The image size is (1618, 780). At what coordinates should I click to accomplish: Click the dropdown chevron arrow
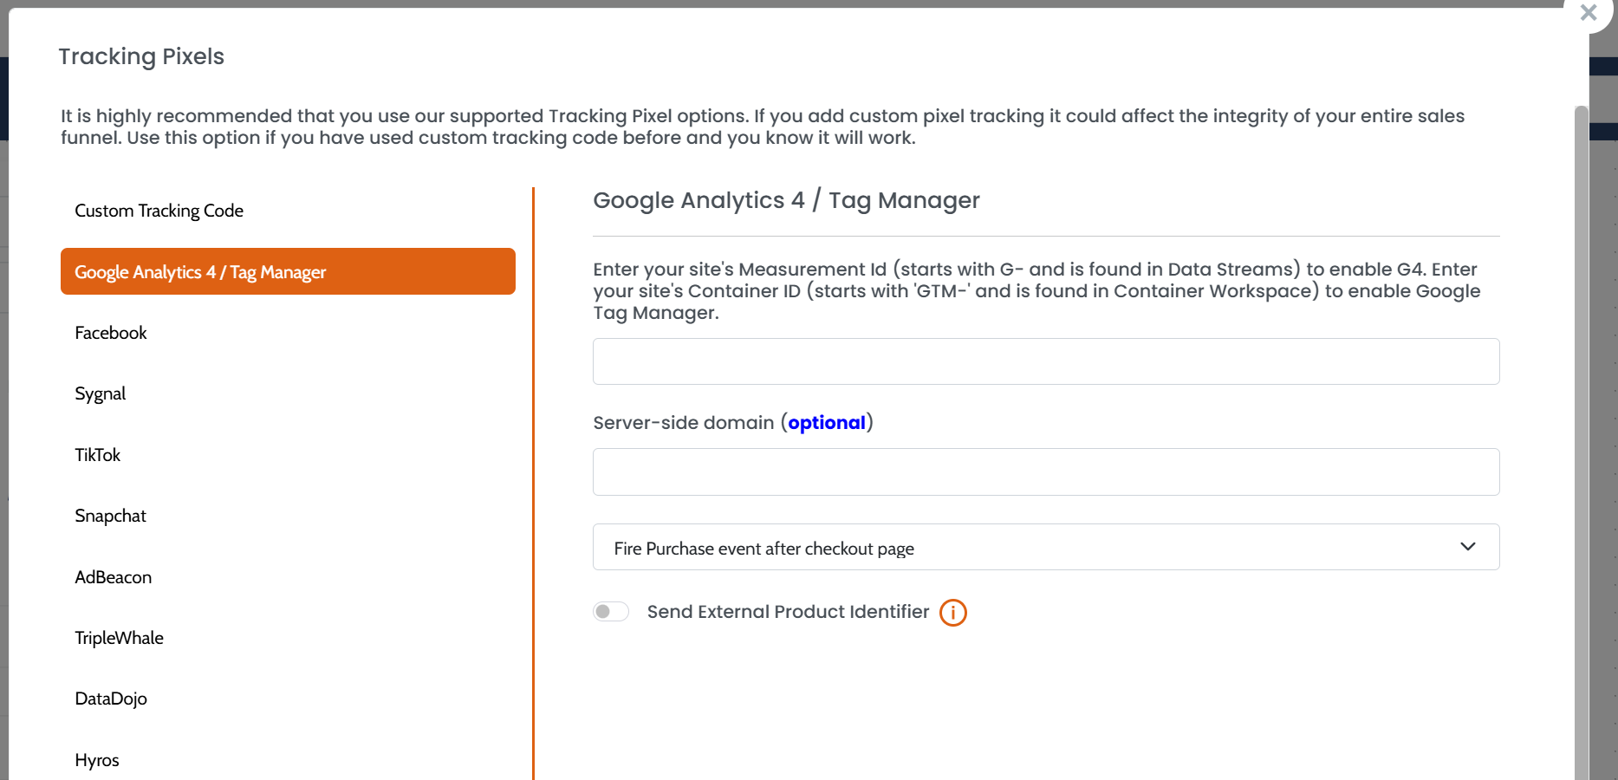[1467, 547]
